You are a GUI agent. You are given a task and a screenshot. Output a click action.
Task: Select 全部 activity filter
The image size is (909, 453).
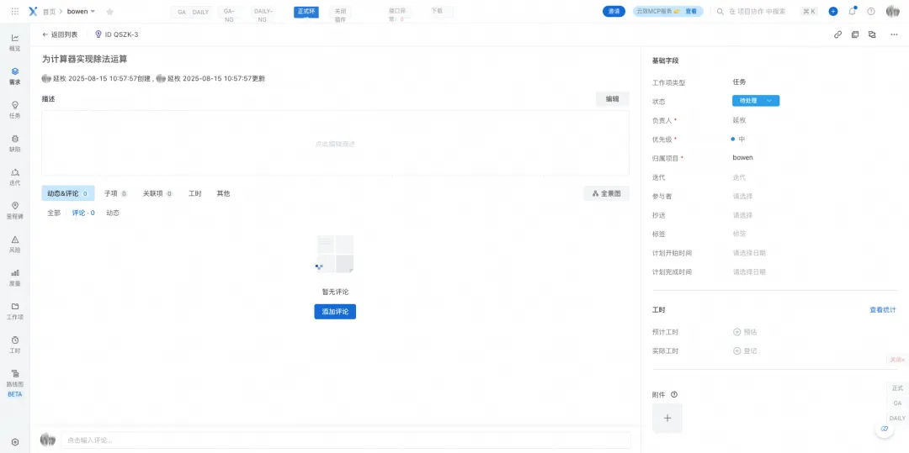[54, 213]
